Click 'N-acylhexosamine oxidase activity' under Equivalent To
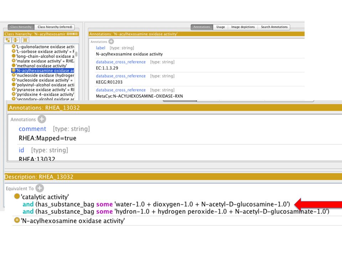342x256 pixels. 73,221
